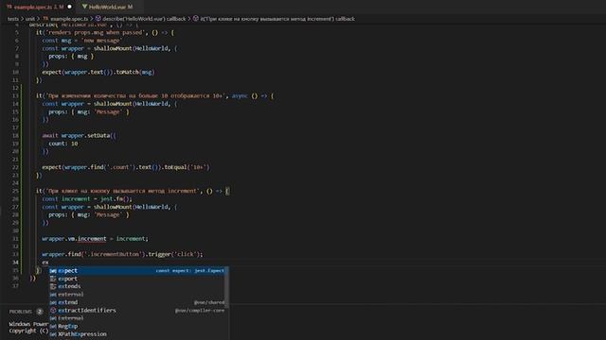Choose the 'extends' keyword suggestion

click(138, 286)
